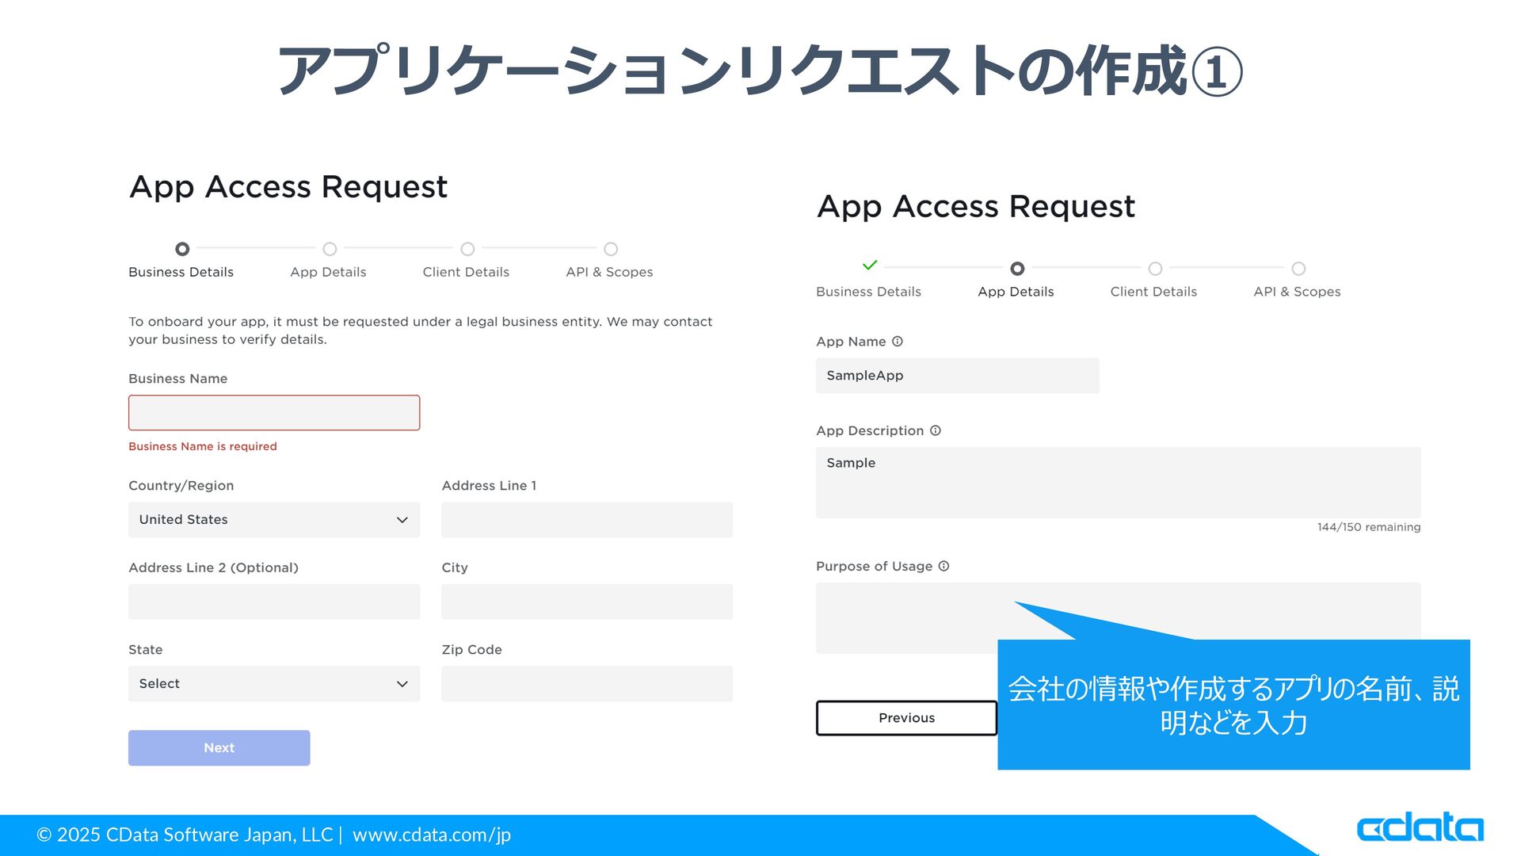Click the Zip Code input field
The height and width of the screenshot is (856, 1521).
coord(586,684)
